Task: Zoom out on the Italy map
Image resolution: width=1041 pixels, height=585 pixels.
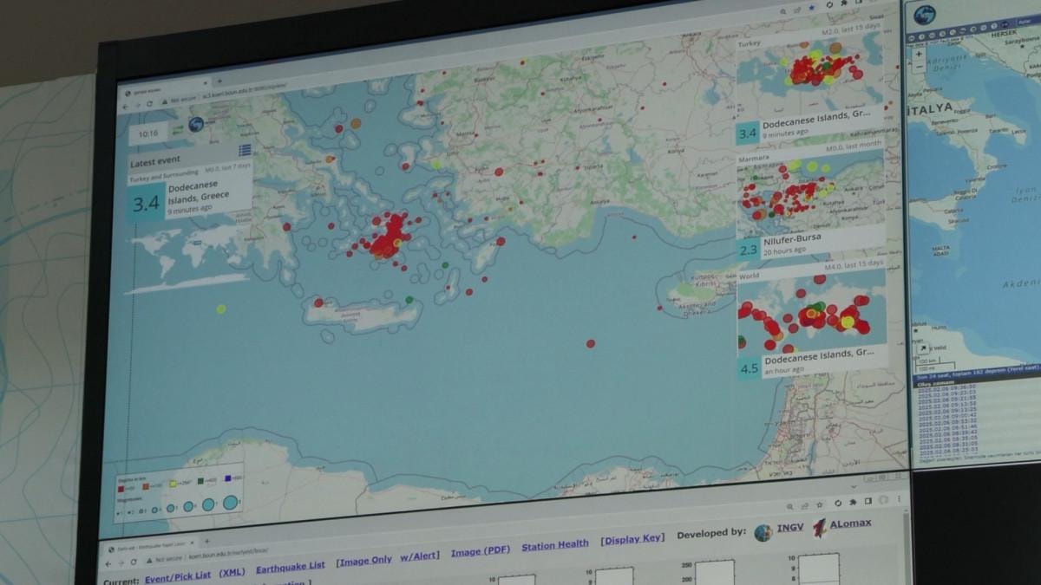Action: [920, 67]
